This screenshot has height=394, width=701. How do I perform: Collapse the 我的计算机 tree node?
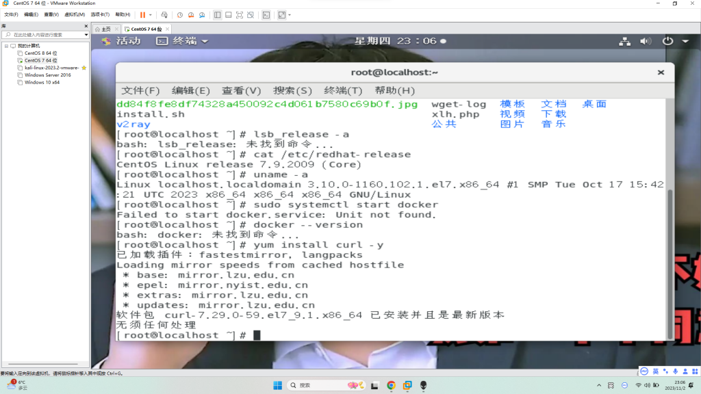(x=5, y=46)
